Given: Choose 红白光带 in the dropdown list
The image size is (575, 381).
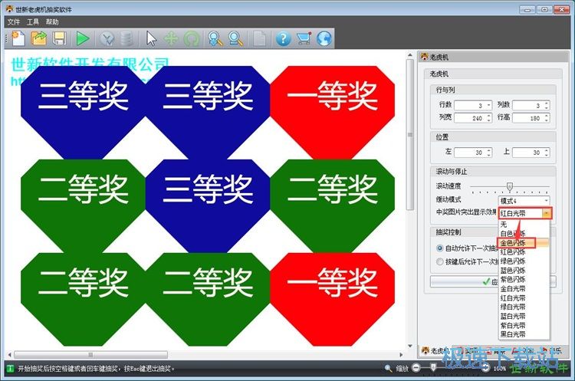Looking at the screenshot, I should tap(524, 297).
